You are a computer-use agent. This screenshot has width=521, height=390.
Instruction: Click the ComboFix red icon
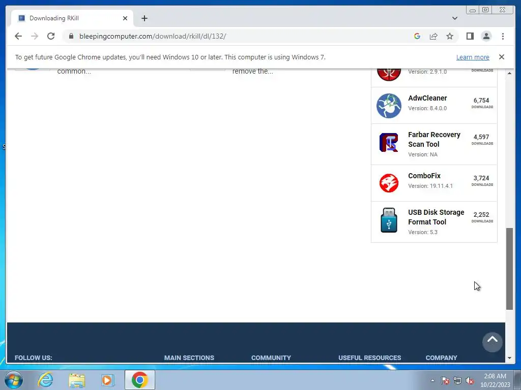pyautogui.click(x=389, y=183)
